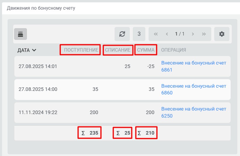Open link Внесение на бонусный счет 6861
The width and height of the screenshot is (240, 156).
click(x=194, y=66)
